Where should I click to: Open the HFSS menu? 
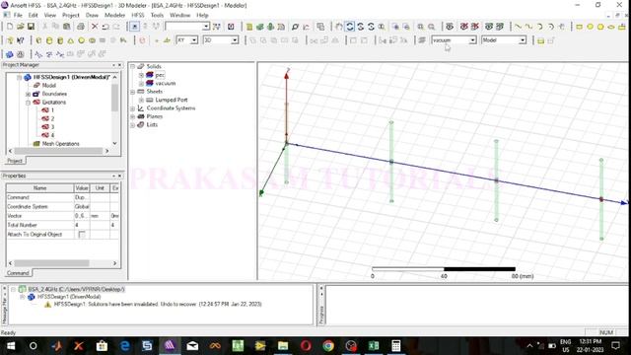tap(138, 15)
